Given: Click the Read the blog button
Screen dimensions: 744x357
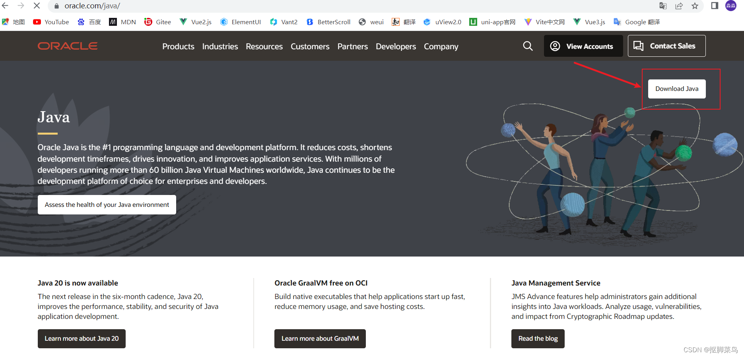Looking at the screenshot, I should click(538, 339).
